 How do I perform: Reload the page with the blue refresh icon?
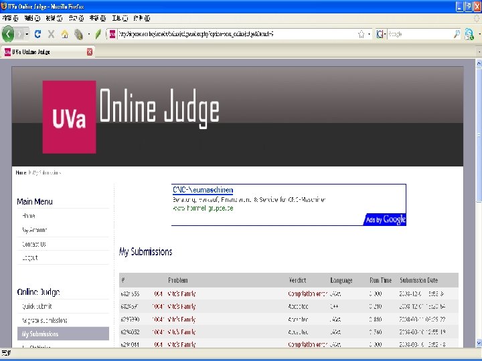coord(37,34)
